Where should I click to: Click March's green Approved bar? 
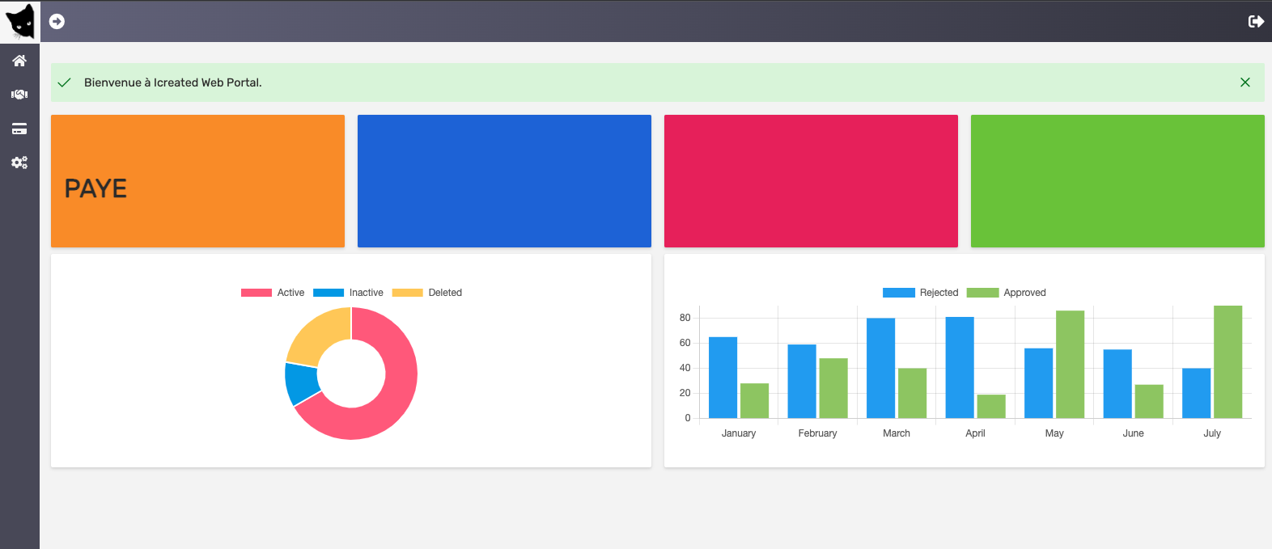pos(912,393)
